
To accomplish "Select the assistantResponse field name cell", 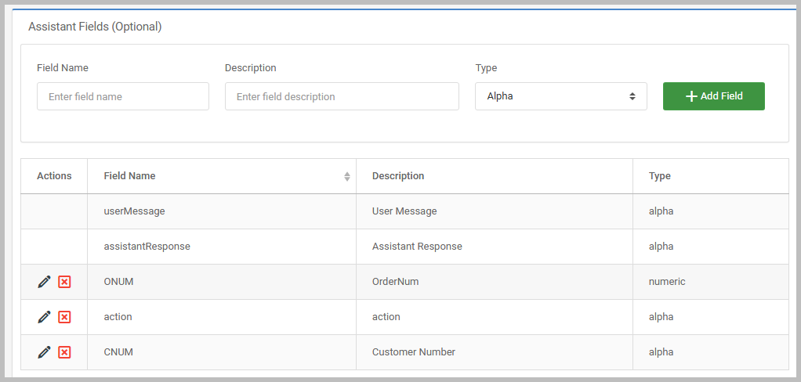I will pos(147,247).
